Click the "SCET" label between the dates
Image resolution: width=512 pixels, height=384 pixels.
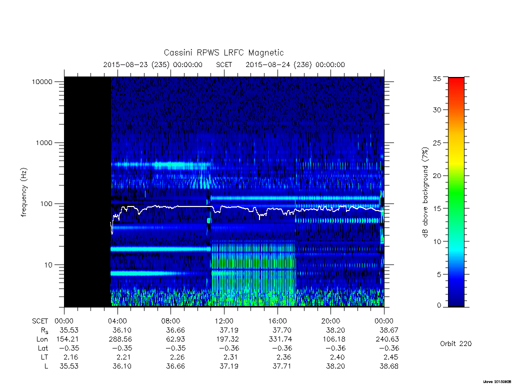coord(224,64)
